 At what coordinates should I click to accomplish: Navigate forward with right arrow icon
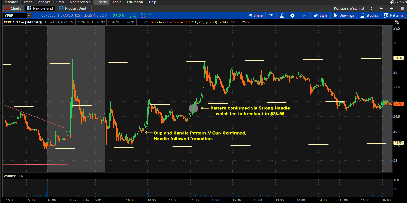coord(392,8)
